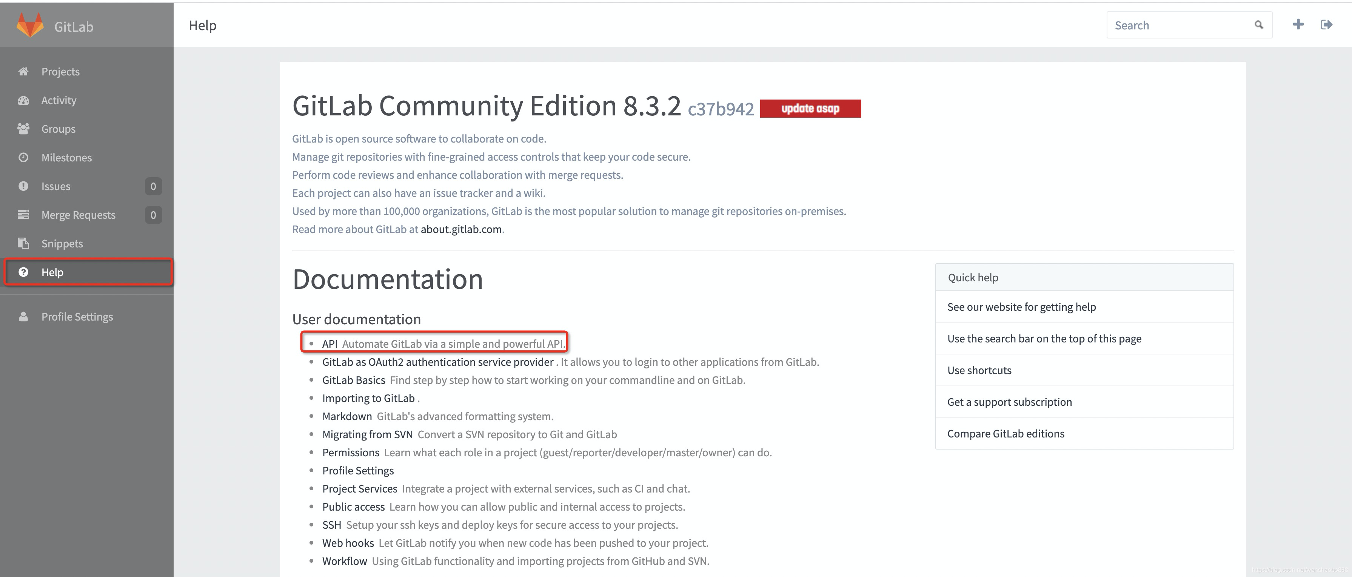The height and width of the screenshot is (577, 1352).
Task: Open the Web hooks documentation link
Action: (x=348, y=543)
